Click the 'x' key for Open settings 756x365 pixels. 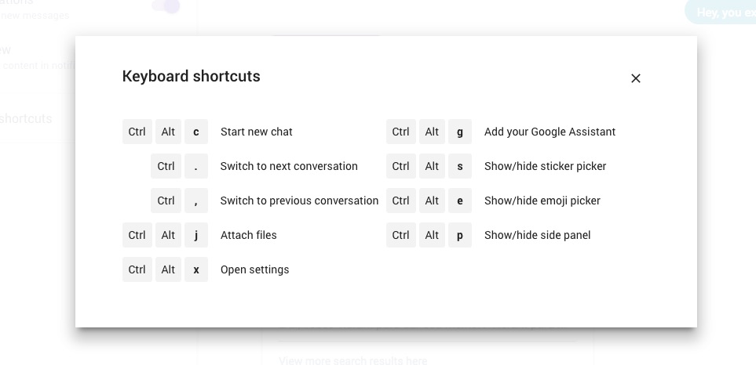195,269
